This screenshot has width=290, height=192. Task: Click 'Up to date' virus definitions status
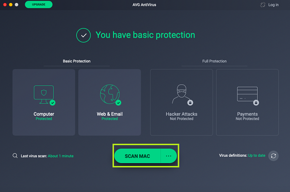[257, 155]
